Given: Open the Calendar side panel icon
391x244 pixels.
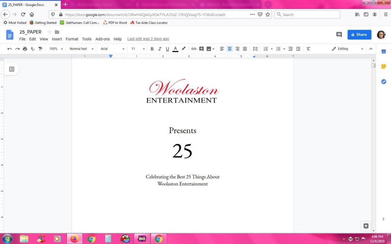Looking at the screenshot, I should [383, 51].
